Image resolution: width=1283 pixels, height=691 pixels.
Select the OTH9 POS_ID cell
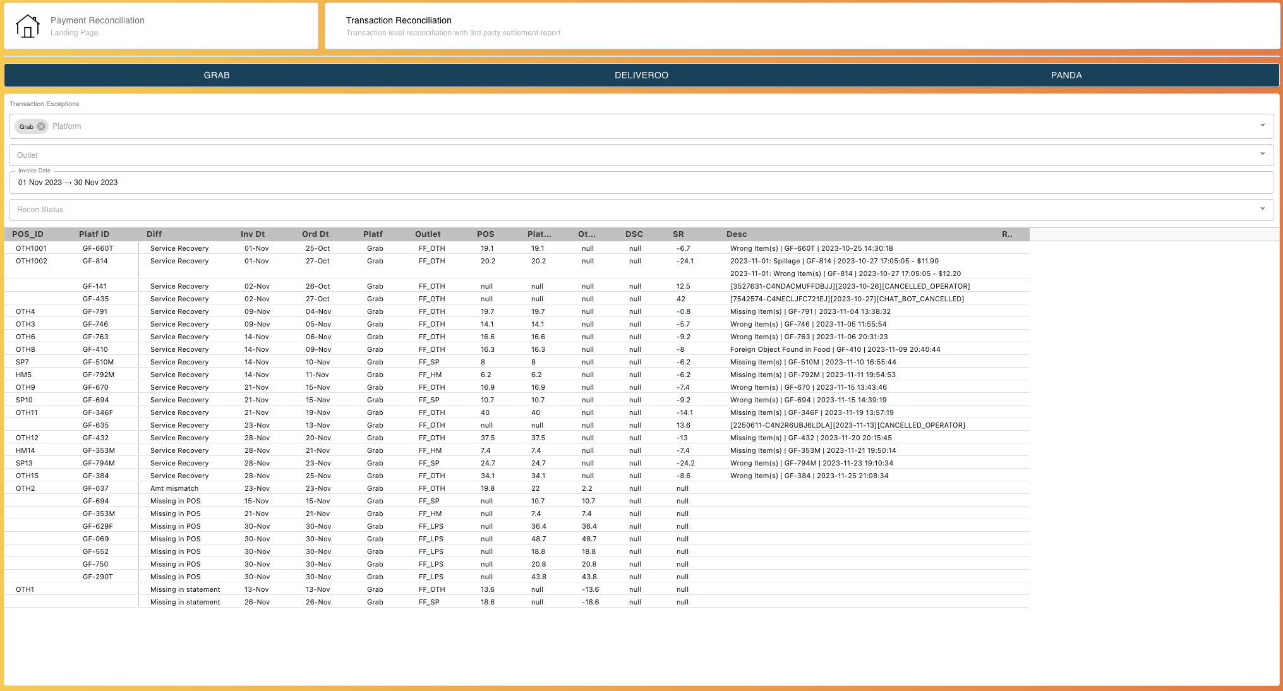coord(25,387)
